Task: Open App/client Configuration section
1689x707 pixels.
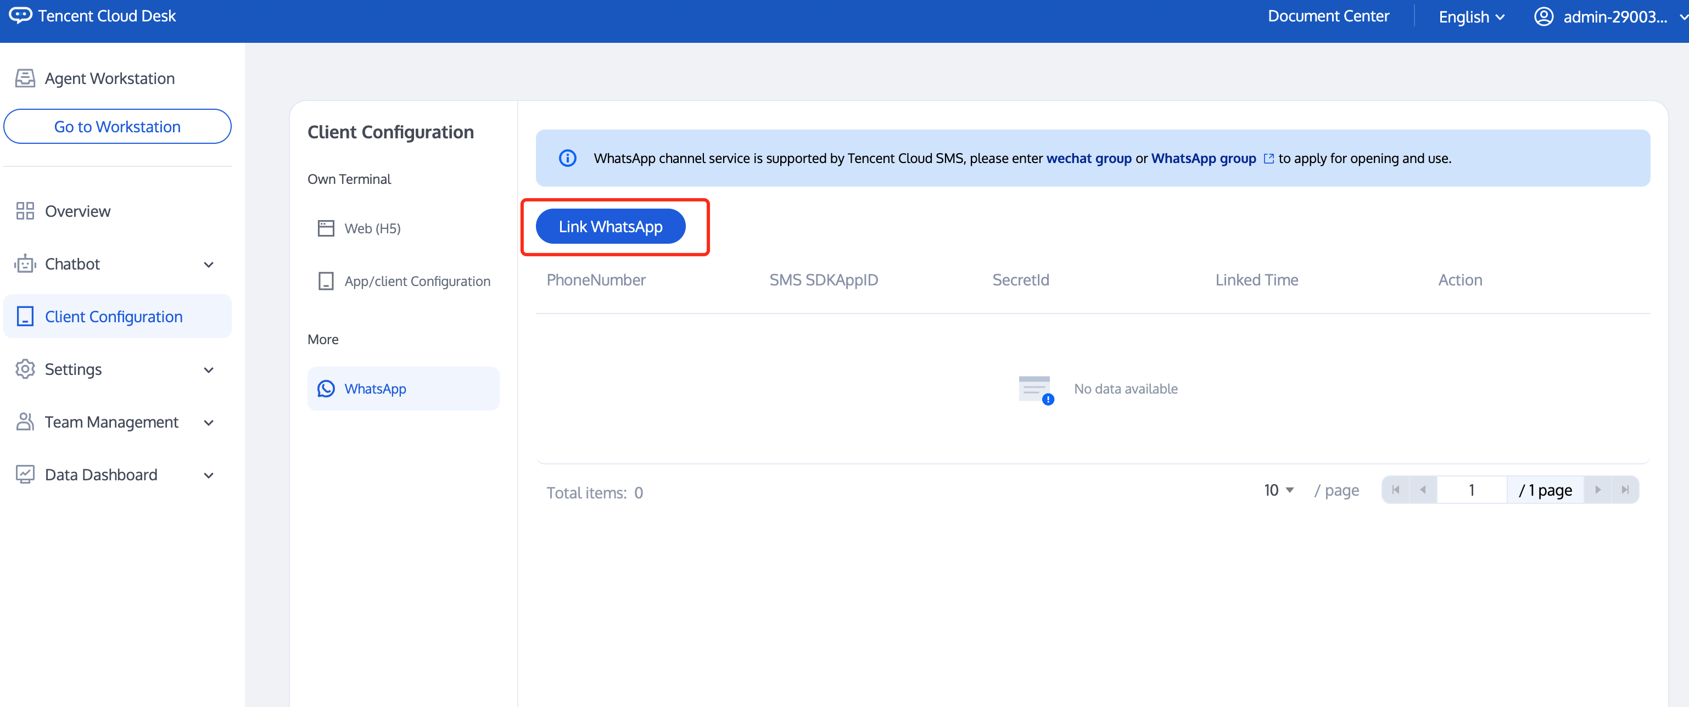Action: 416,281
